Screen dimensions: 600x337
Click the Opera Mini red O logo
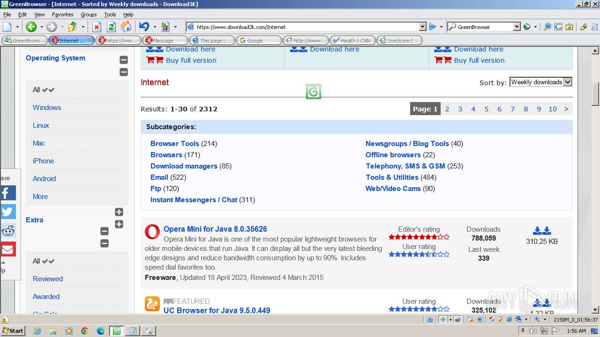point(152,232)
